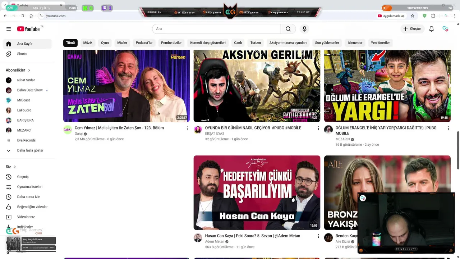Open the browser extensions puzzle icon

(433, 16)
